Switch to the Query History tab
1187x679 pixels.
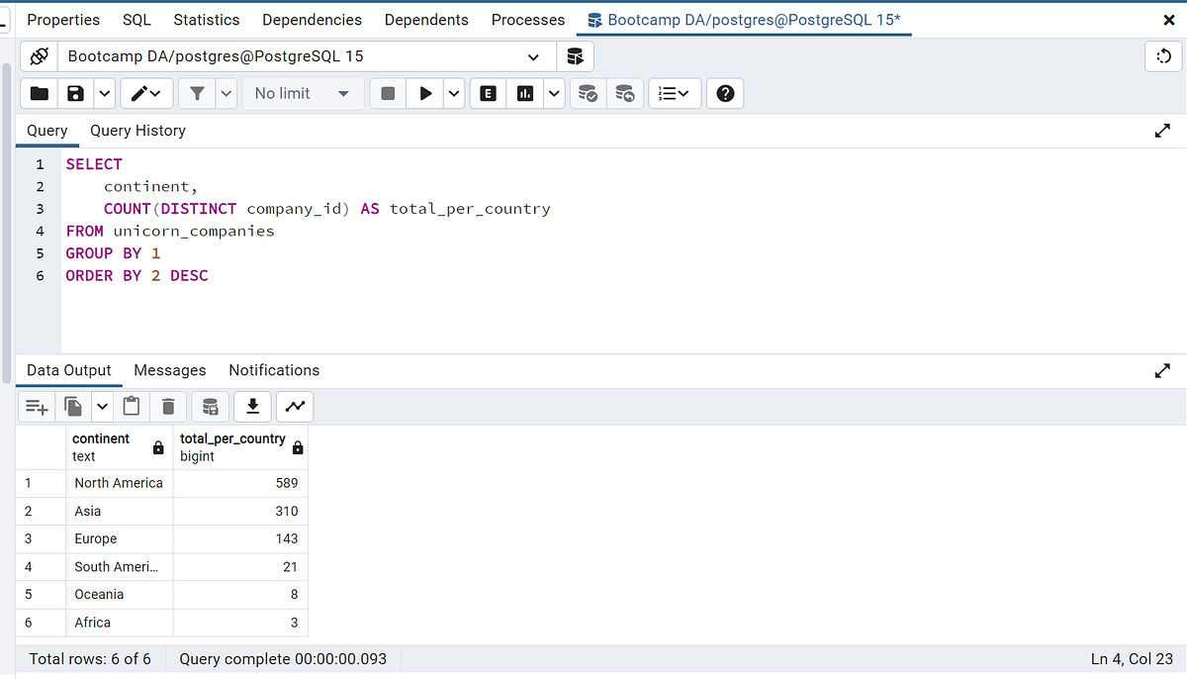(137, 130)
